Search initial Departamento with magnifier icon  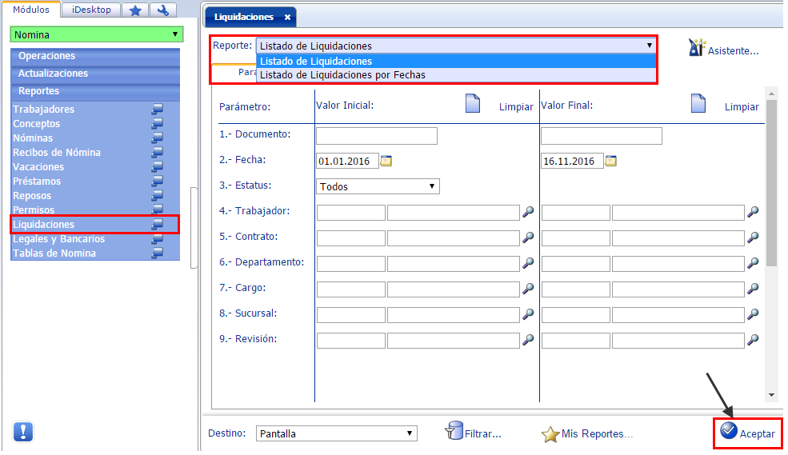click(528, 263)
